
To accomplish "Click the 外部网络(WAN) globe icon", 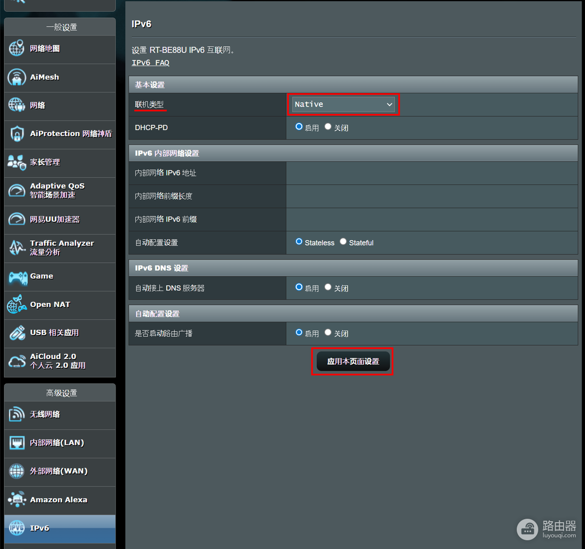I will (17, 471).
